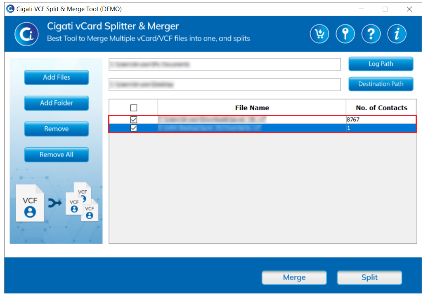This screenshot has height=298, width=428.
Task: Select the File Name column header
Action: (252, 108)
